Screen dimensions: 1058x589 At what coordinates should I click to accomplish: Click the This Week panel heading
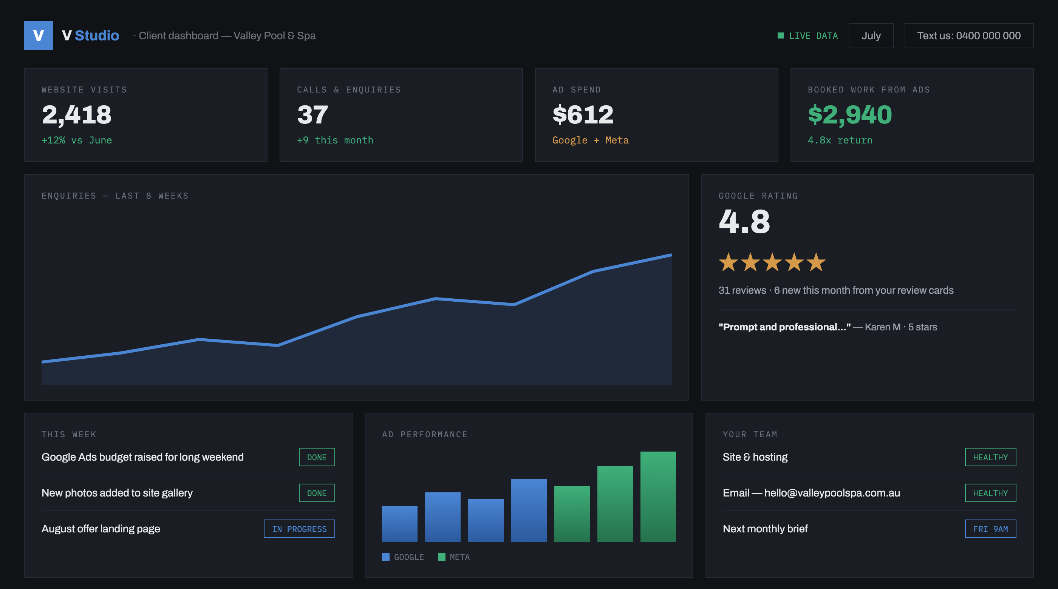pyautogui.click(x=69, y=434)
